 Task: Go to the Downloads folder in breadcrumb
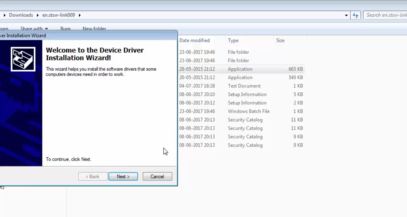(x=21, y=15)
